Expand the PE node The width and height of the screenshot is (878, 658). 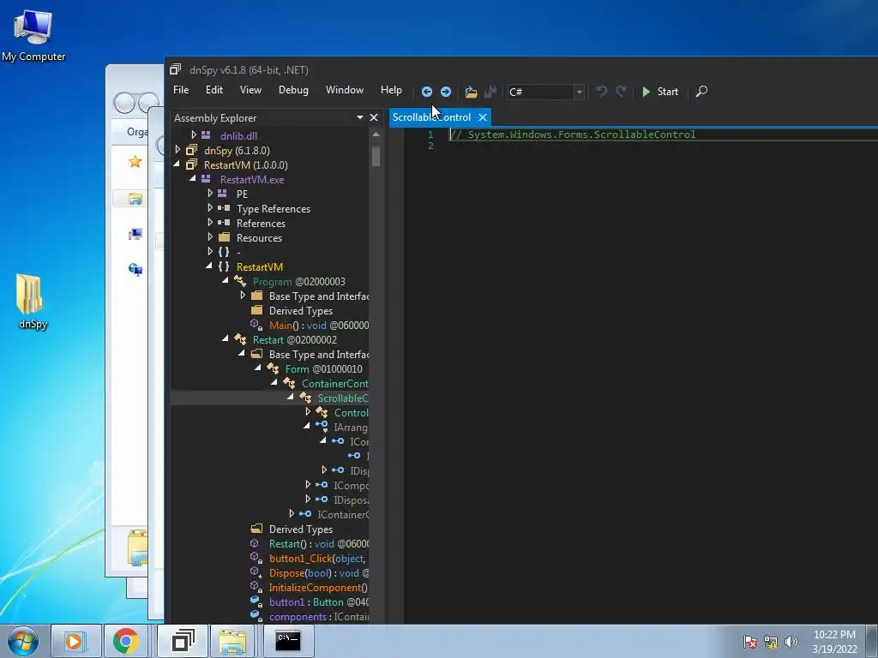tap(210, 193)
